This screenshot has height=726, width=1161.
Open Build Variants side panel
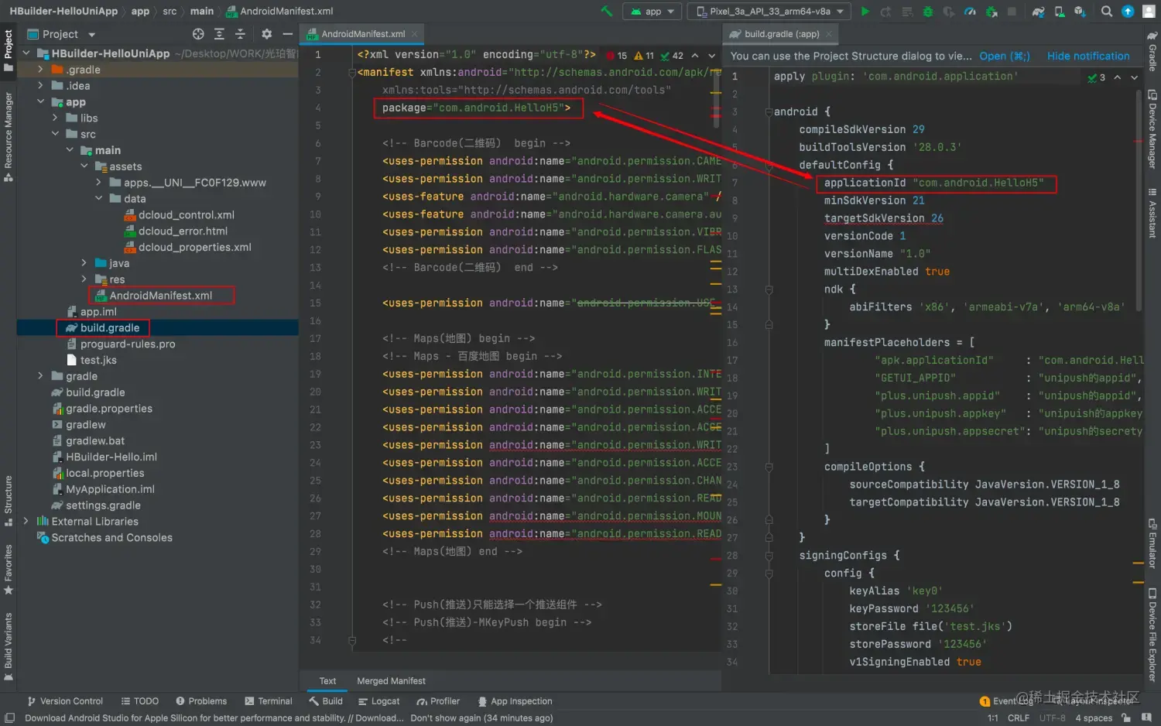click(9, 646)
